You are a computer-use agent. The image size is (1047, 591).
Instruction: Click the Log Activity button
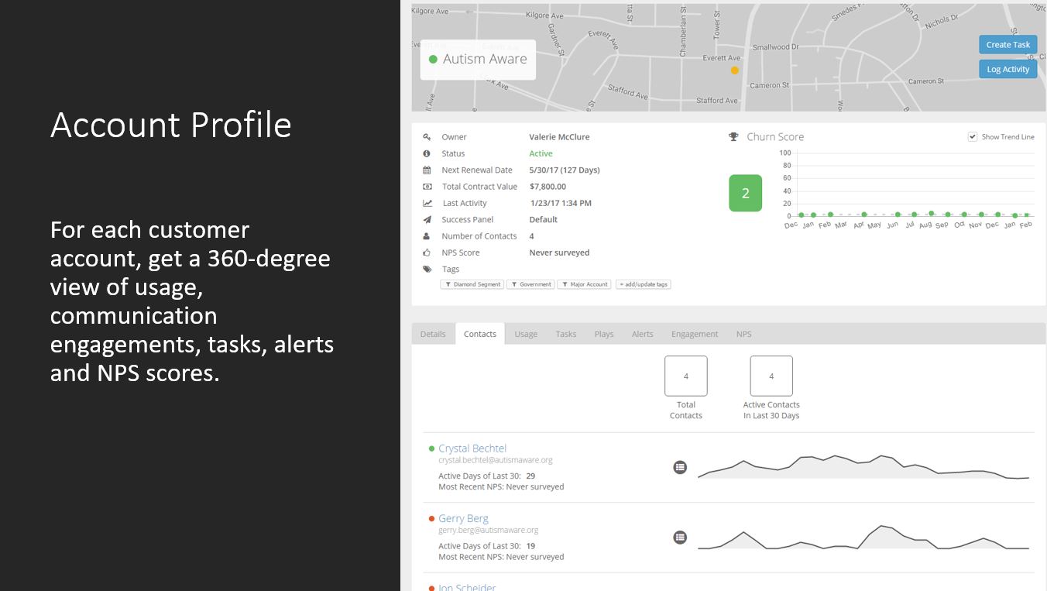(x=1008, y=69)
